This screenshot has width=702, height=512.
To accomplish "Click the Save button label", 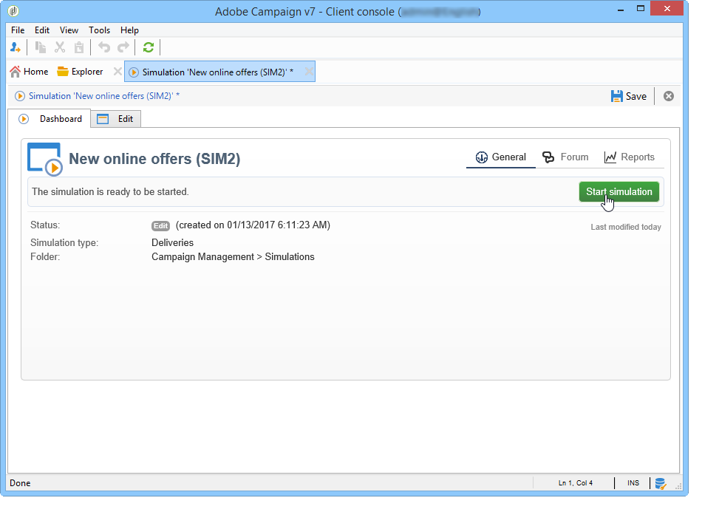I will pos(636,96).
